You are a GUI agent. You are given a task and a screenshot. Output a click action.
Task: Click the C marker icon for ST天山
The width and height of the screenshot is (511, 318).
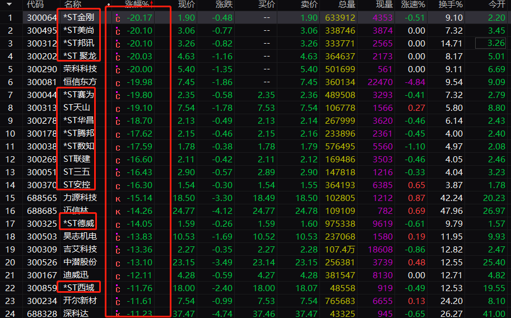tap(118, 109)
